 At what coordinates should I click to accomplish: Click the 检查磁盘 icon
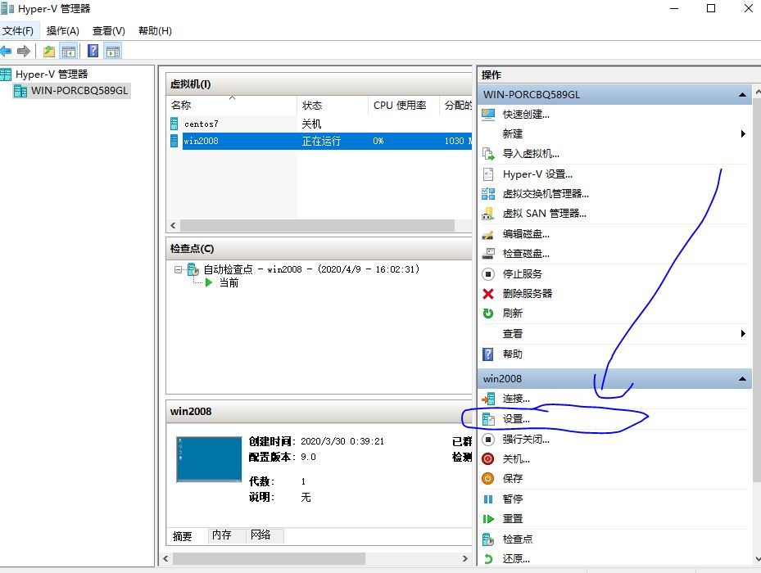(488, 254)
